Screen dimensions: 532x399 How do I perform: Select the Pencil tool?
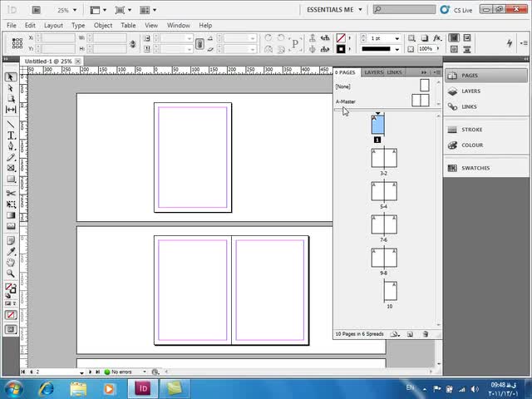point(11,157)
